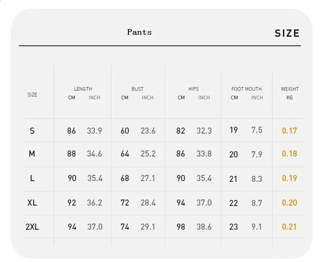This screenshot has width=323, height=262.
Task: Click the 8.7 inch foot mouth value
Action: click(x=257, y=203)
